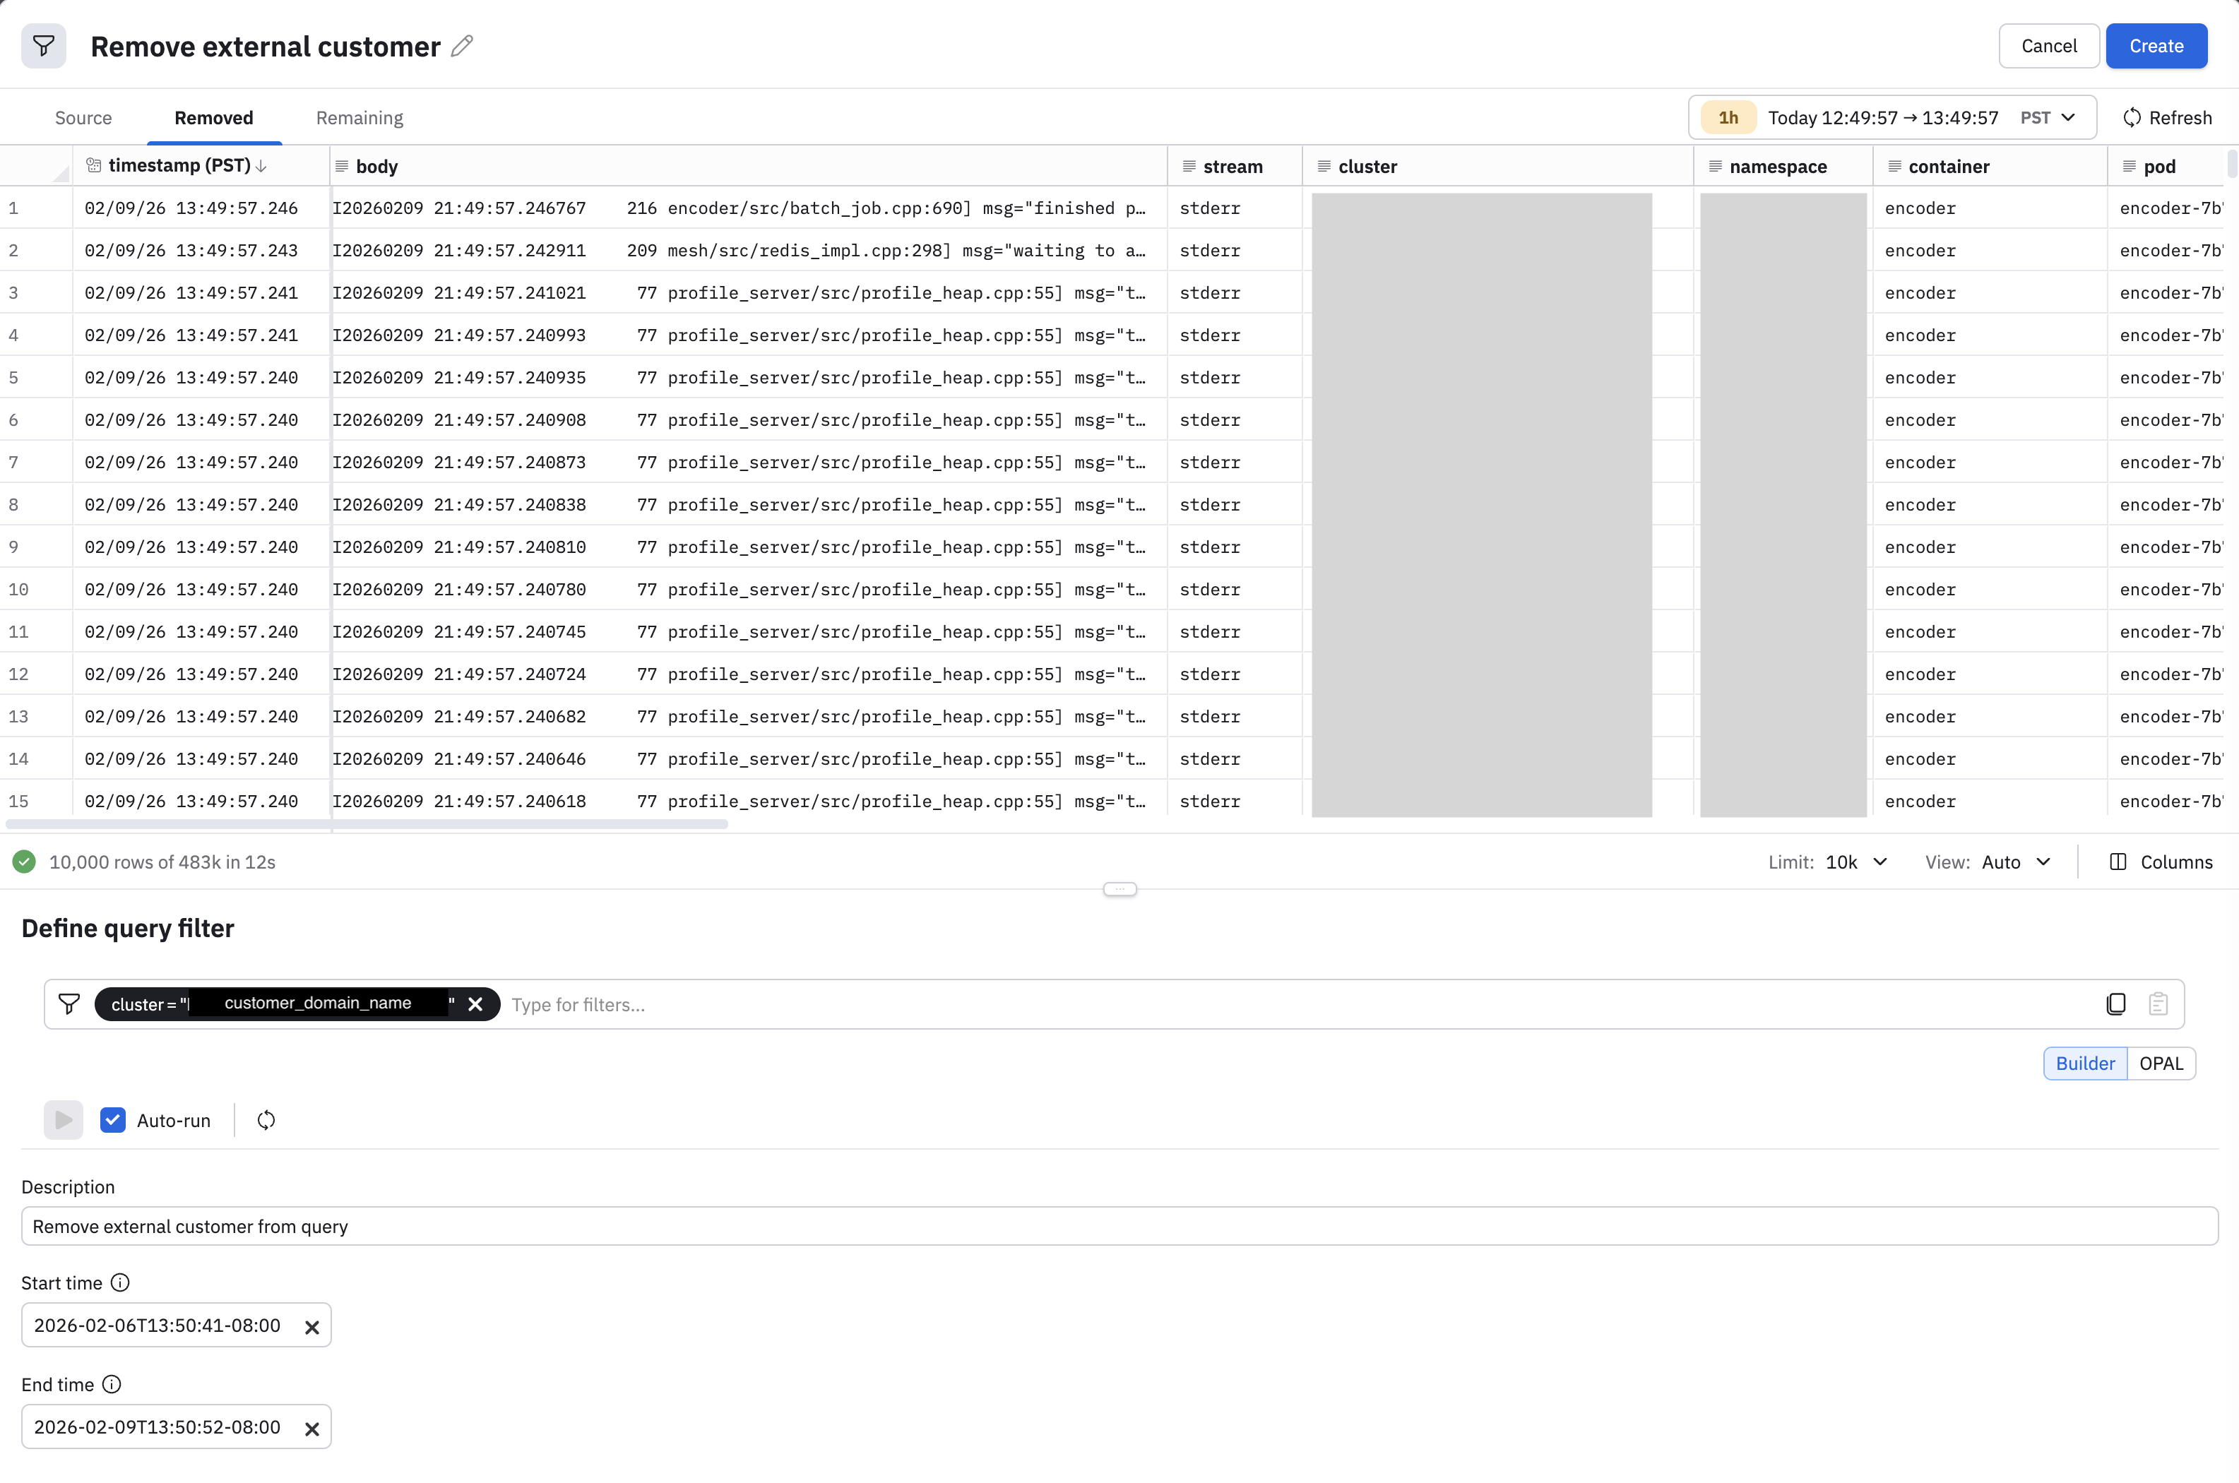Screen dimensions: 2239x1483
Task: Click the run query play button
Action: click(x=64, y=1120)
